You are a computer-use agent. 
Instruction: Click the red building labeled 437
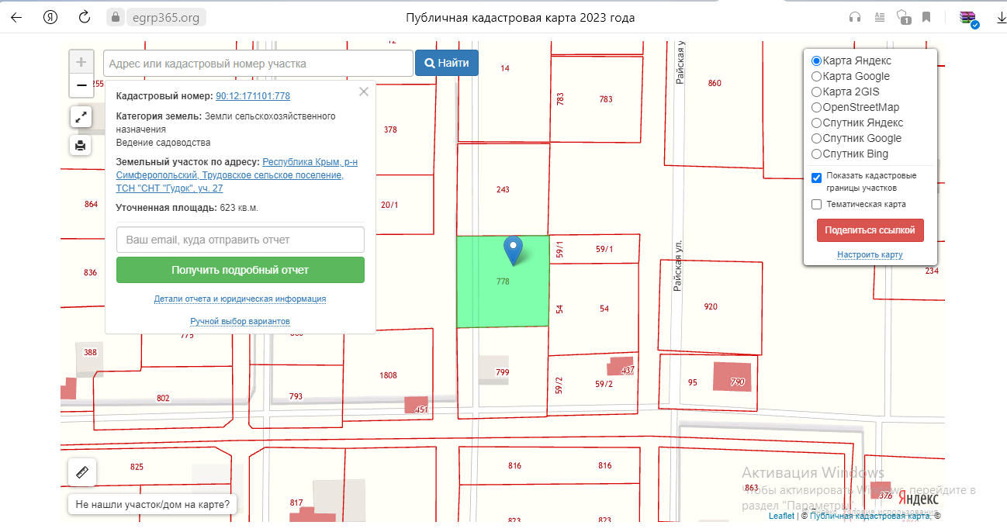[621, 366]
